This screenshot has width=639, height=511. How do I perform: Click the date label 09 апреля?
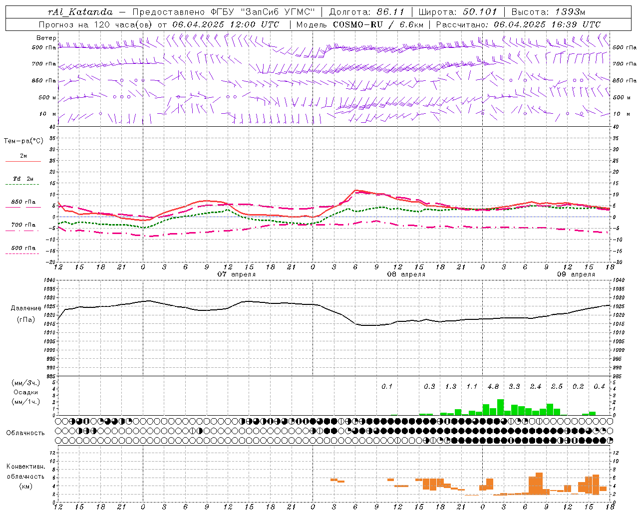576,274
